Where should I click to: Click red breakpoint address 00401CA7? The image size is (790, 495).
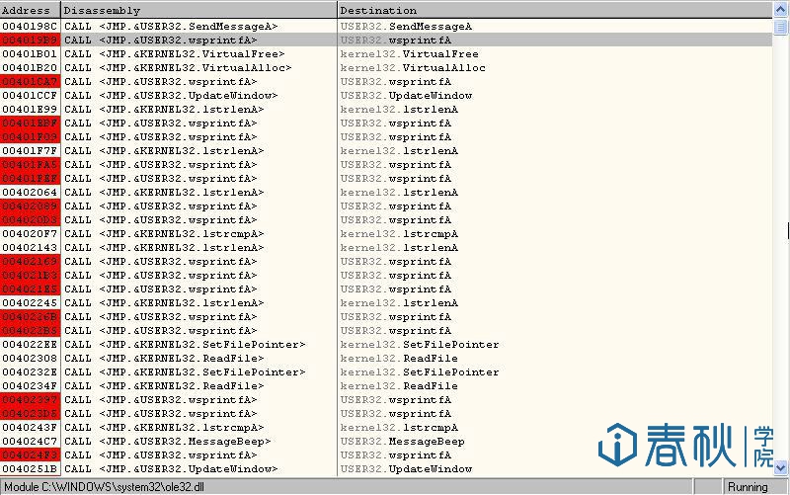31,81
